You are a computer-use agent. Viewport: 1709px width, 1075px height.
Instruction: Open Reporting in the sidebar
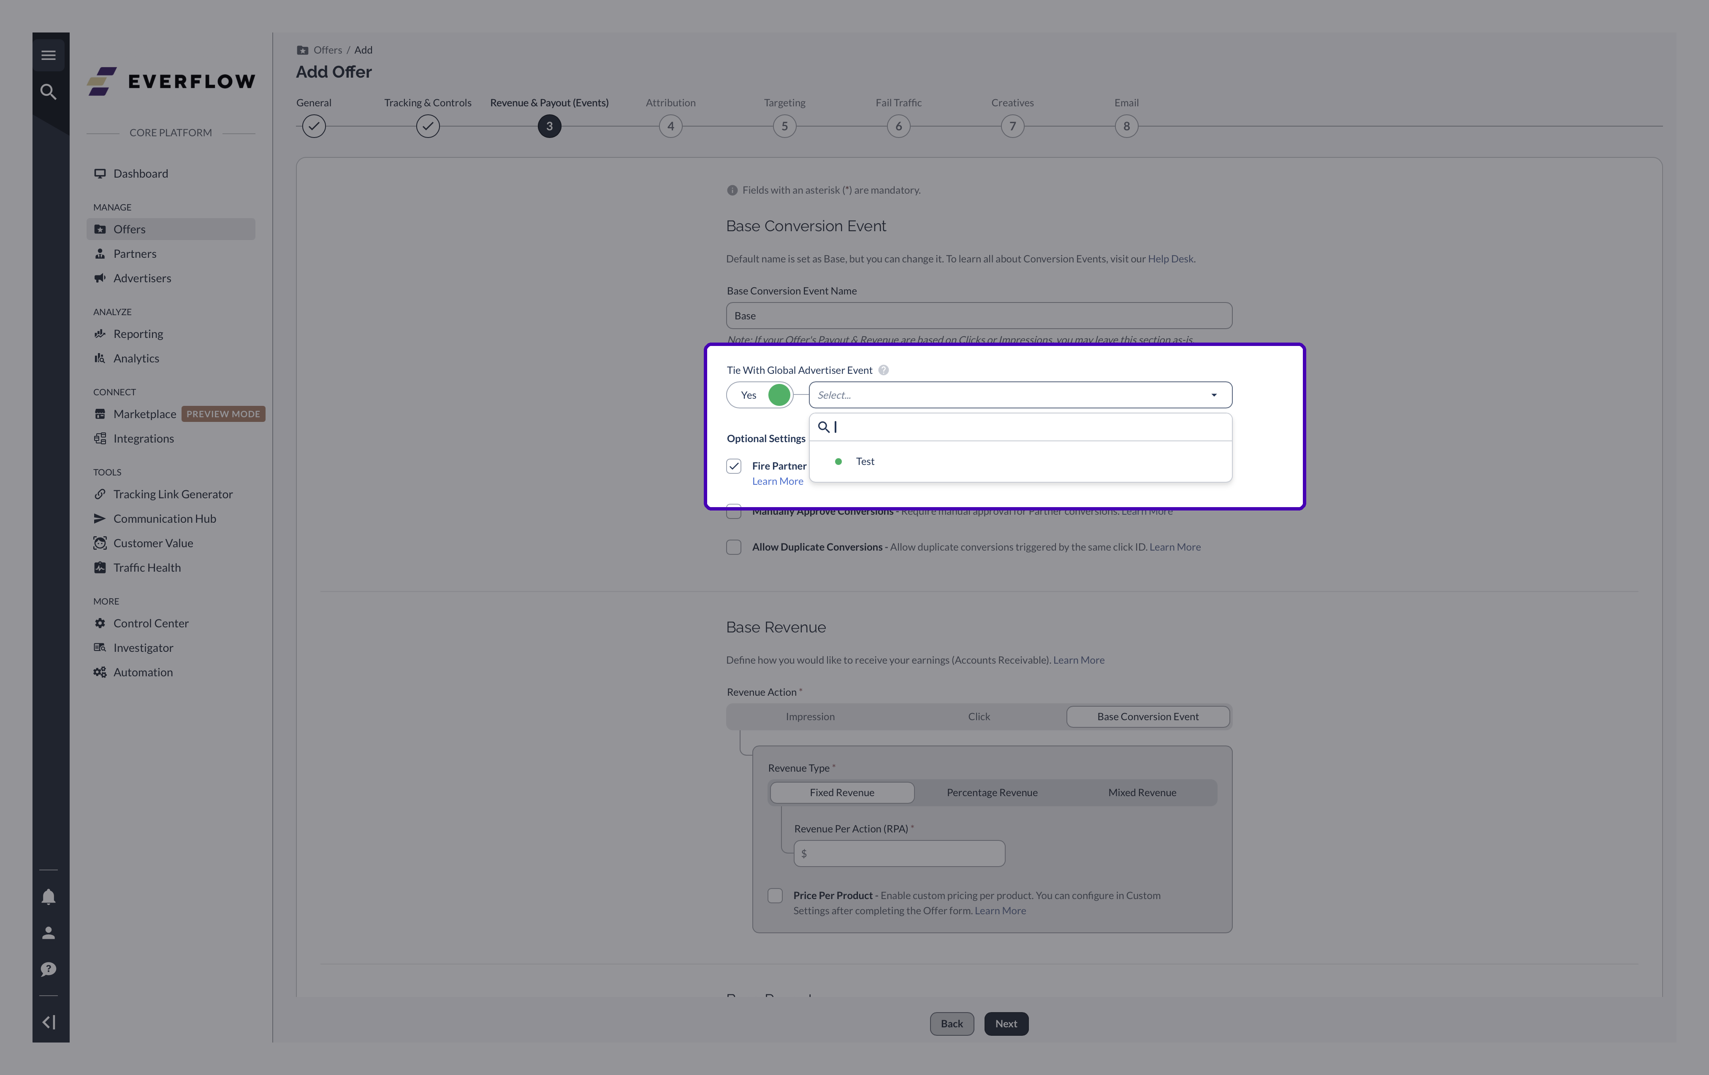(x=171, y=334)
